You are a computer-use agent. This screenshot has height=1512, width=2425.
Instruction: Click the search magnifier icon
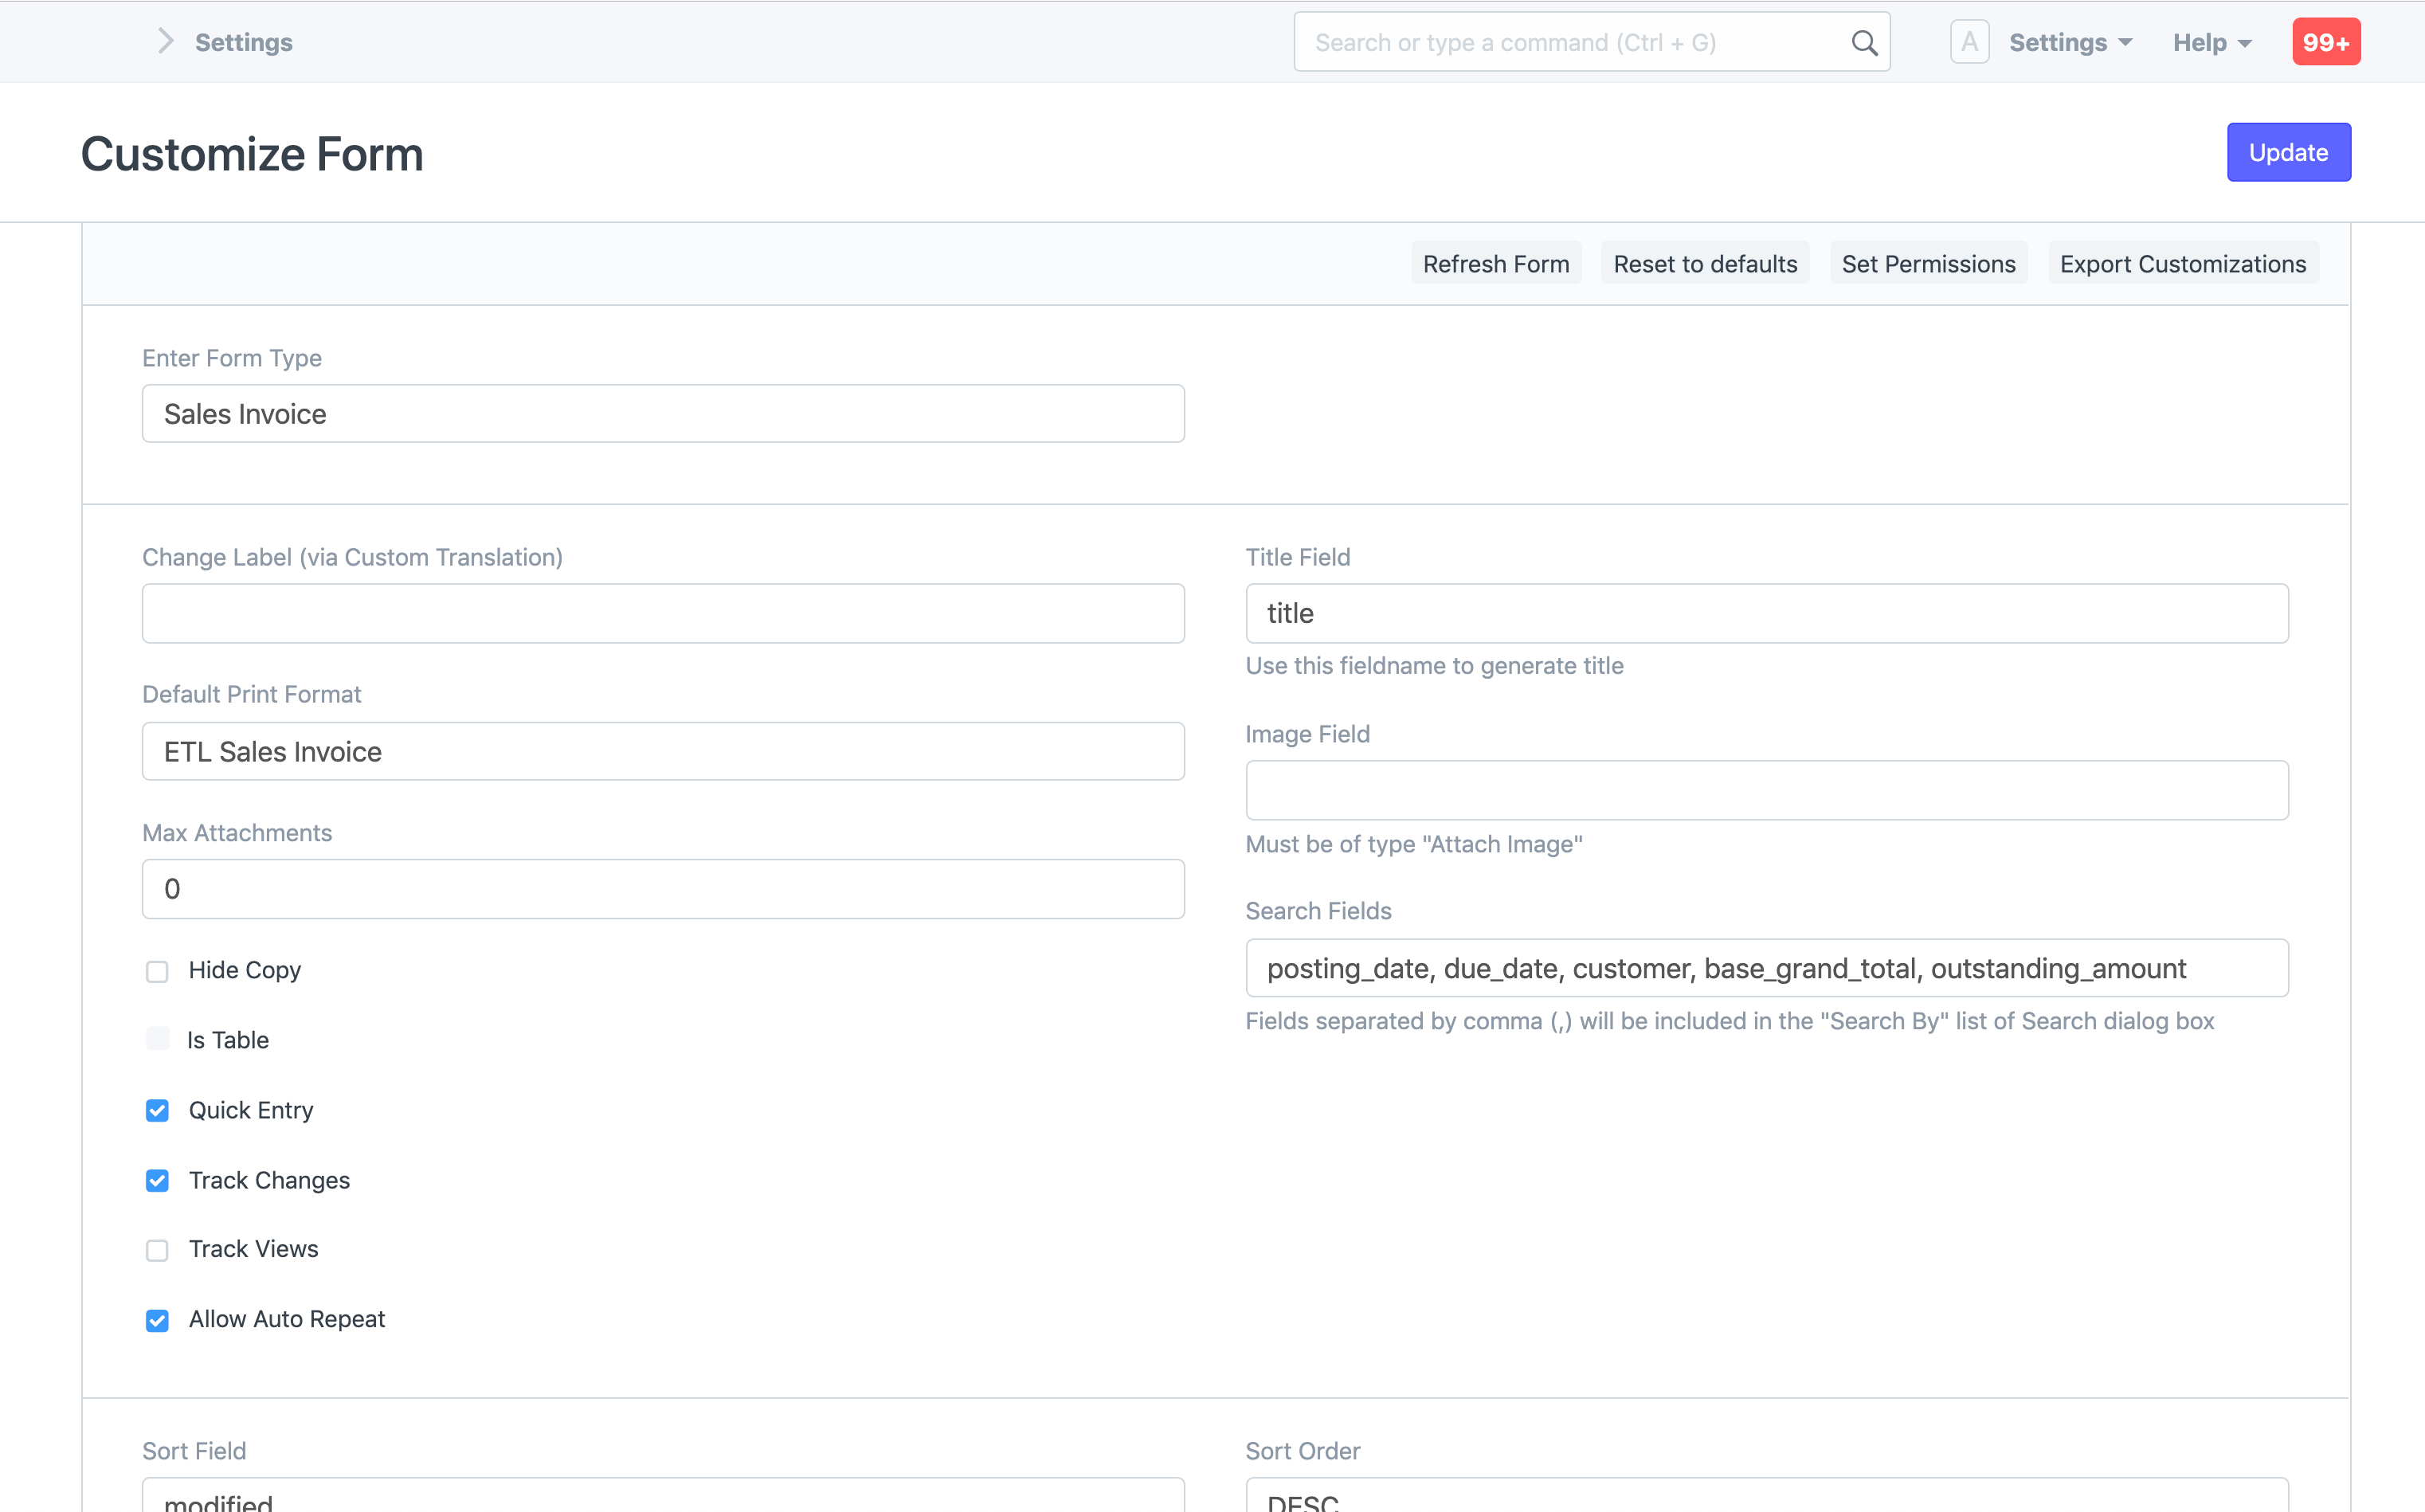(x=1864, y=43)
